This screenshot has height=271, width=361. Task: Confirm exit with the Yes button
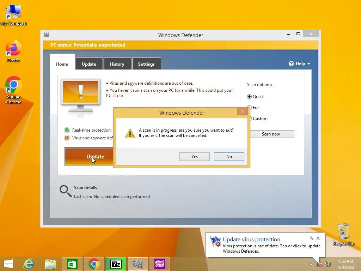coord(195,157)
